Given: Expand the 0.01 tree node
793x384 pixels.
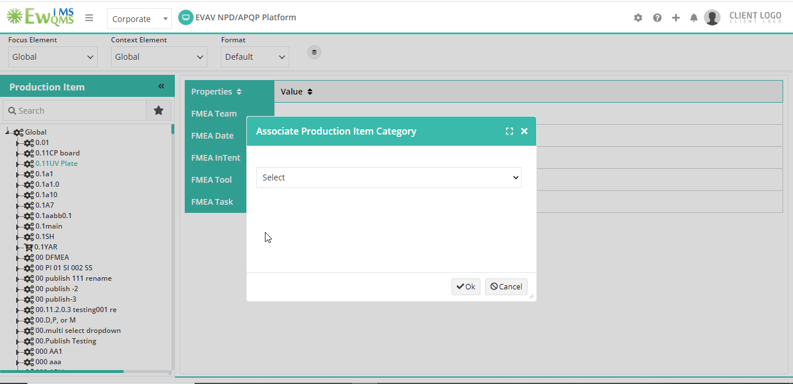Looking at the screenshot, I should click(x=18, y=143).
